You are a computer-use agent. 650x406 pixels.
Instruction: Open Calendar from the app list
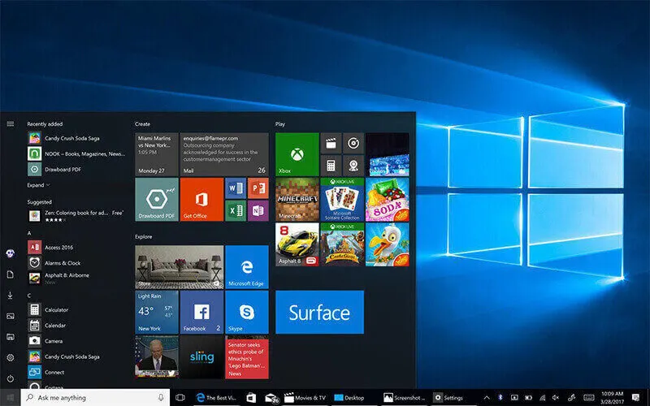click(x=76, y=326)
